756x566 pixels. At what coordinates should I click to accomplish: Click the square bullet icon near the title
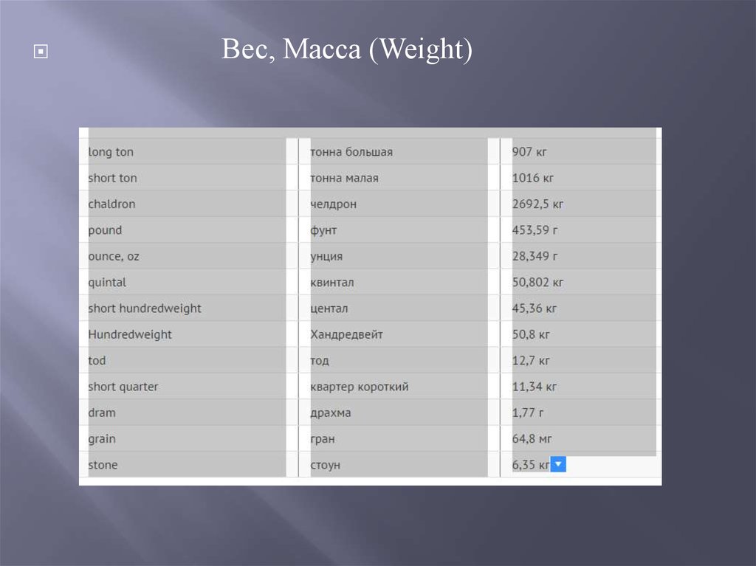pos(41,52)
